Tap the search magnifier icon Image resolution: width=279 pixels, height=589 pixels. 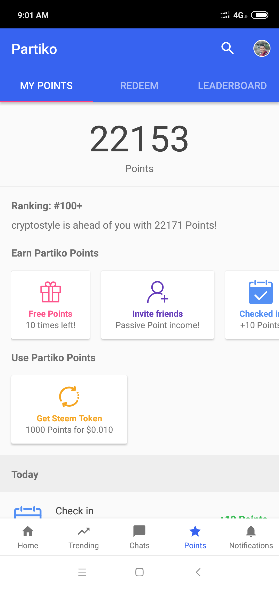[228, 48]
